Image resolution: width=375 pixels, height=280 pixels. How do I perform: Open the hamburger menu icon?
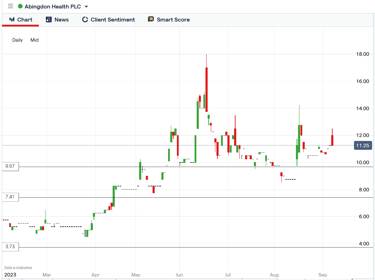(x=11, y=6)
